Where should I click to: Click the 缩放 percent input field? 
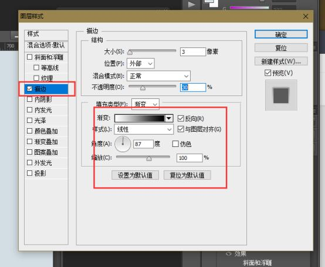coord(189,158)
